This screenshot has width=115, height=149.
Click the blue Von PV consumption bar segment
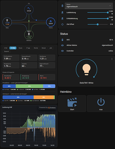[18, 97]
